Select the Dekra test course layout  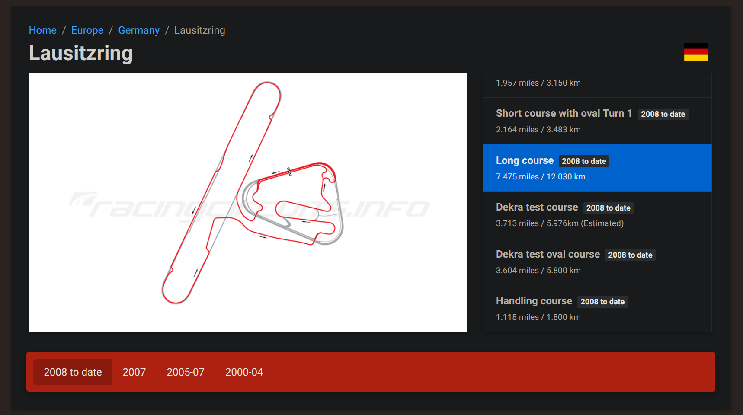[597, 215]
